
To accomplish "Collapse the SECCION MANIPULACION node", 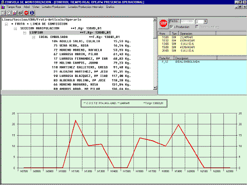I will [15, 29].
